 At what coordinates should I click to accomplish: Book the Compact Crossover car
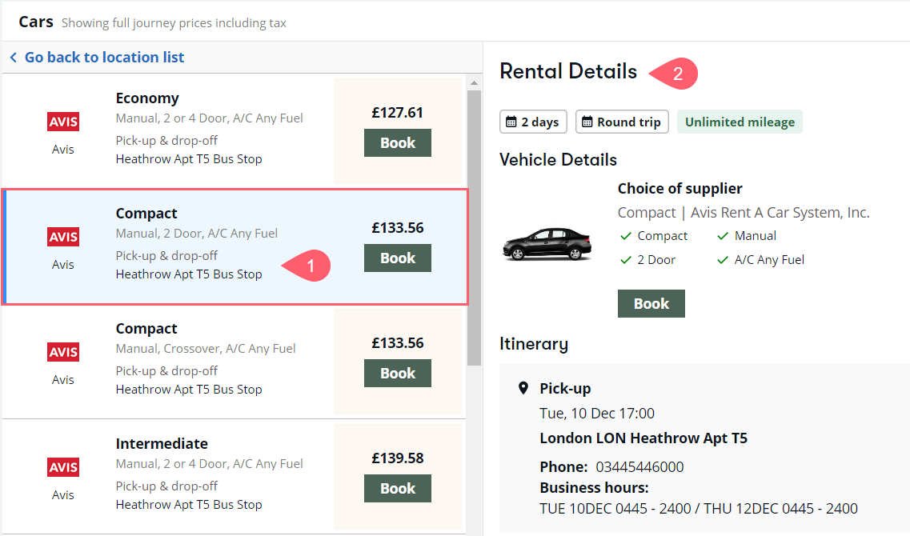coord(398,373)
